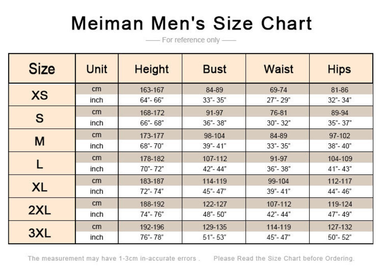Select the 127-132 hips cell
Image resolution: width=382 pixels, height=280 pixels.
point(339,227)
